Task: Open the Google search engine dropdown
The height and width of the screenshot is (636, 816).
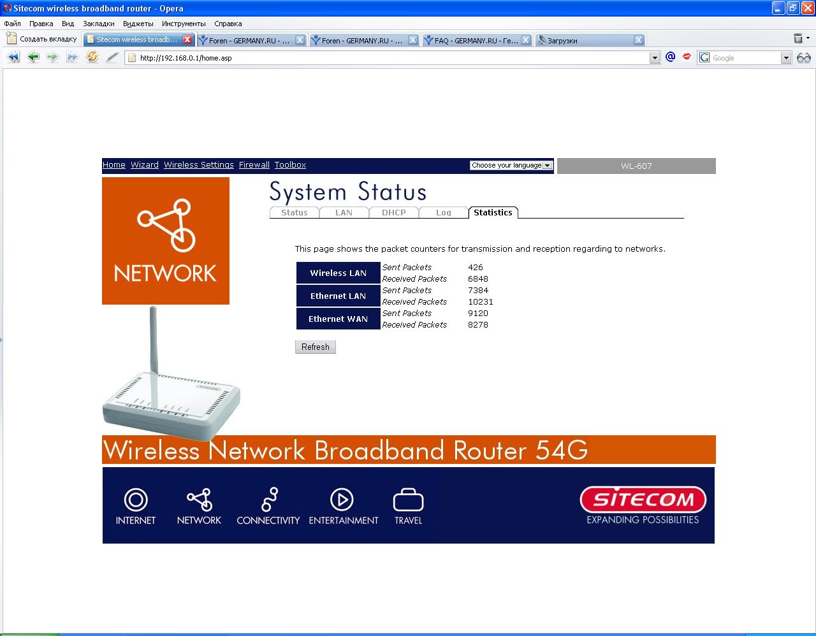Action: (x=786, y=58)
